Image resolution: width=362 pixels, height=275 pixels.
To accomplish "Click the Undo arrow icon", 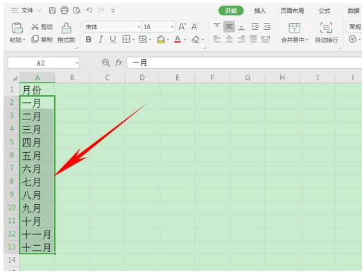I will coord(89,10).
